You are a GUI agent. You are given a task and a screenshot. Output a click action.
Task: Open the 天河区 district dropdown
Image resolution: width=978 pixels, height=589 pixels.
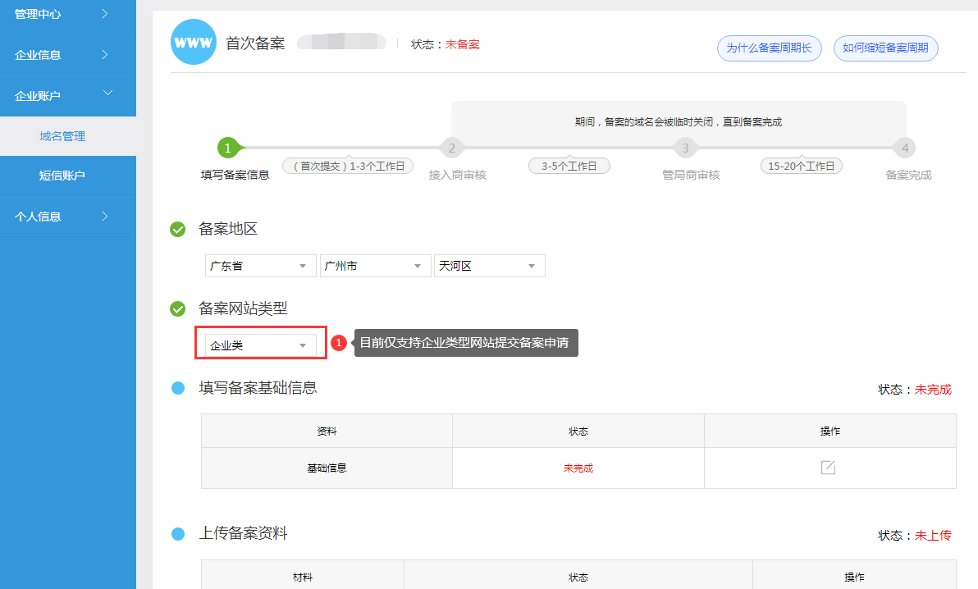point(489,267)
